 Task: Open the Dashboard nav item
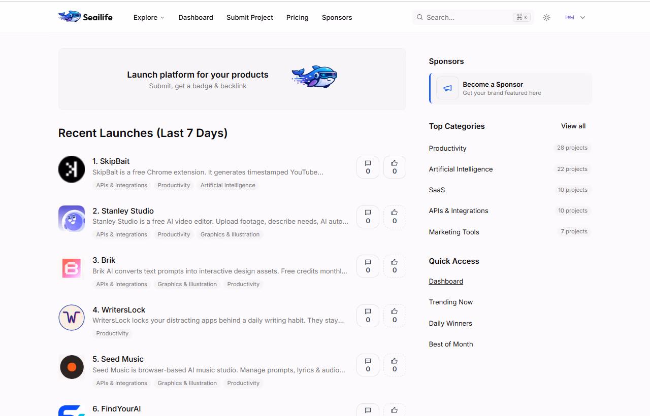coord(196,17)
